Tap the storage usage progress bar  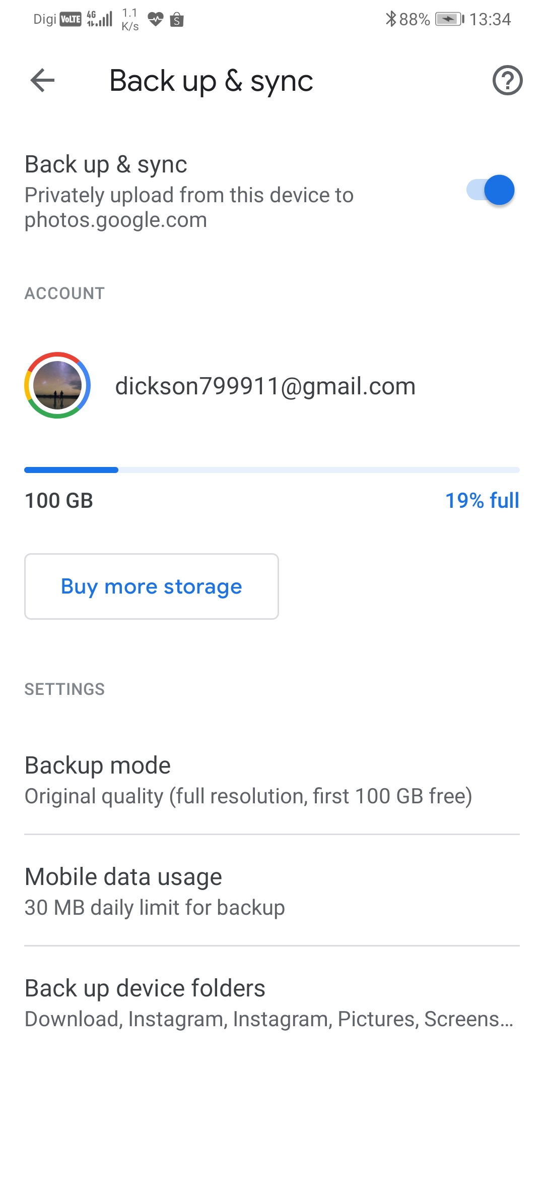click(x=272, y=470)
